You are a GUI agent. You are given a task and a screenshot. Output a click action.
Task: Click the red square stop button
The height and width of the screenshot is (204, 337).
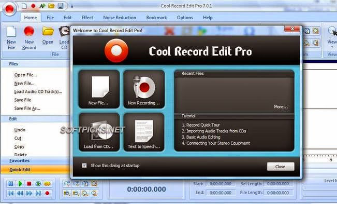click(29, 184)
